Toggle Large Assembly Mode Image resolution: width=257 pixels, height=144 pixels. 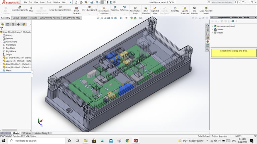click(206, 11)
